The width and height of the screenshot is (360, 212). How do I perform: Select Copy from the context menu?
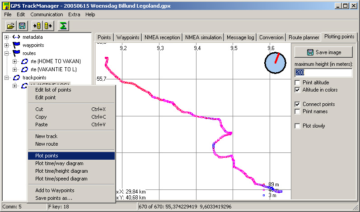(x=71, y=117)
